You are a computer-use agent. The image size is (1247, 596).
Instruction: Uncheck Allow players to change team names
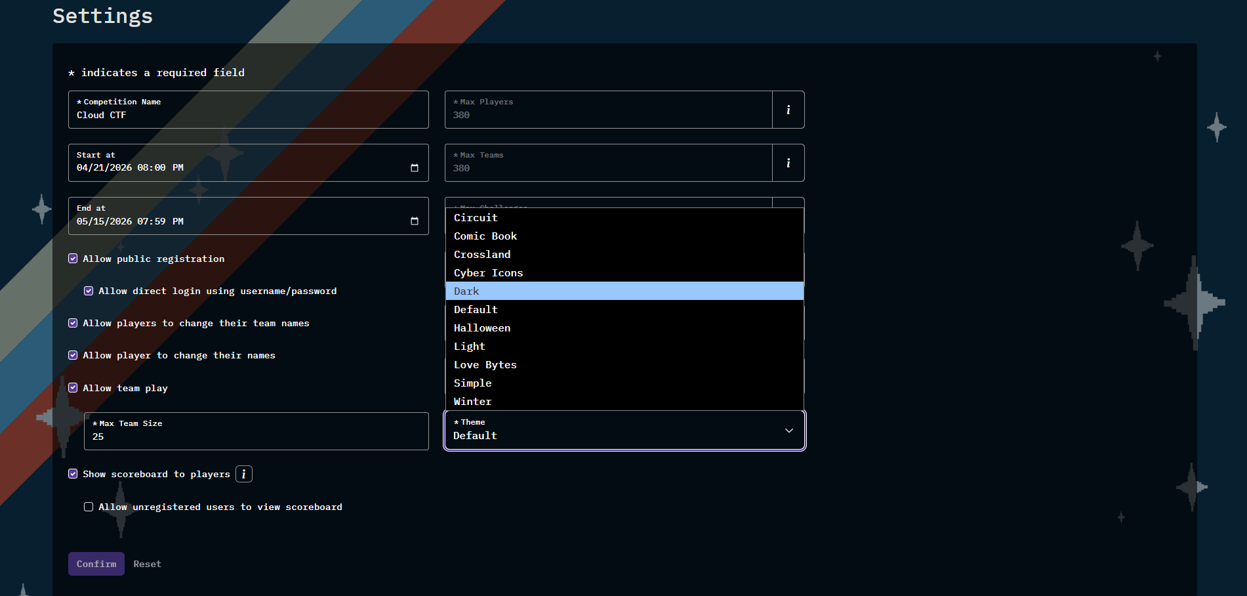coord(73,323)
